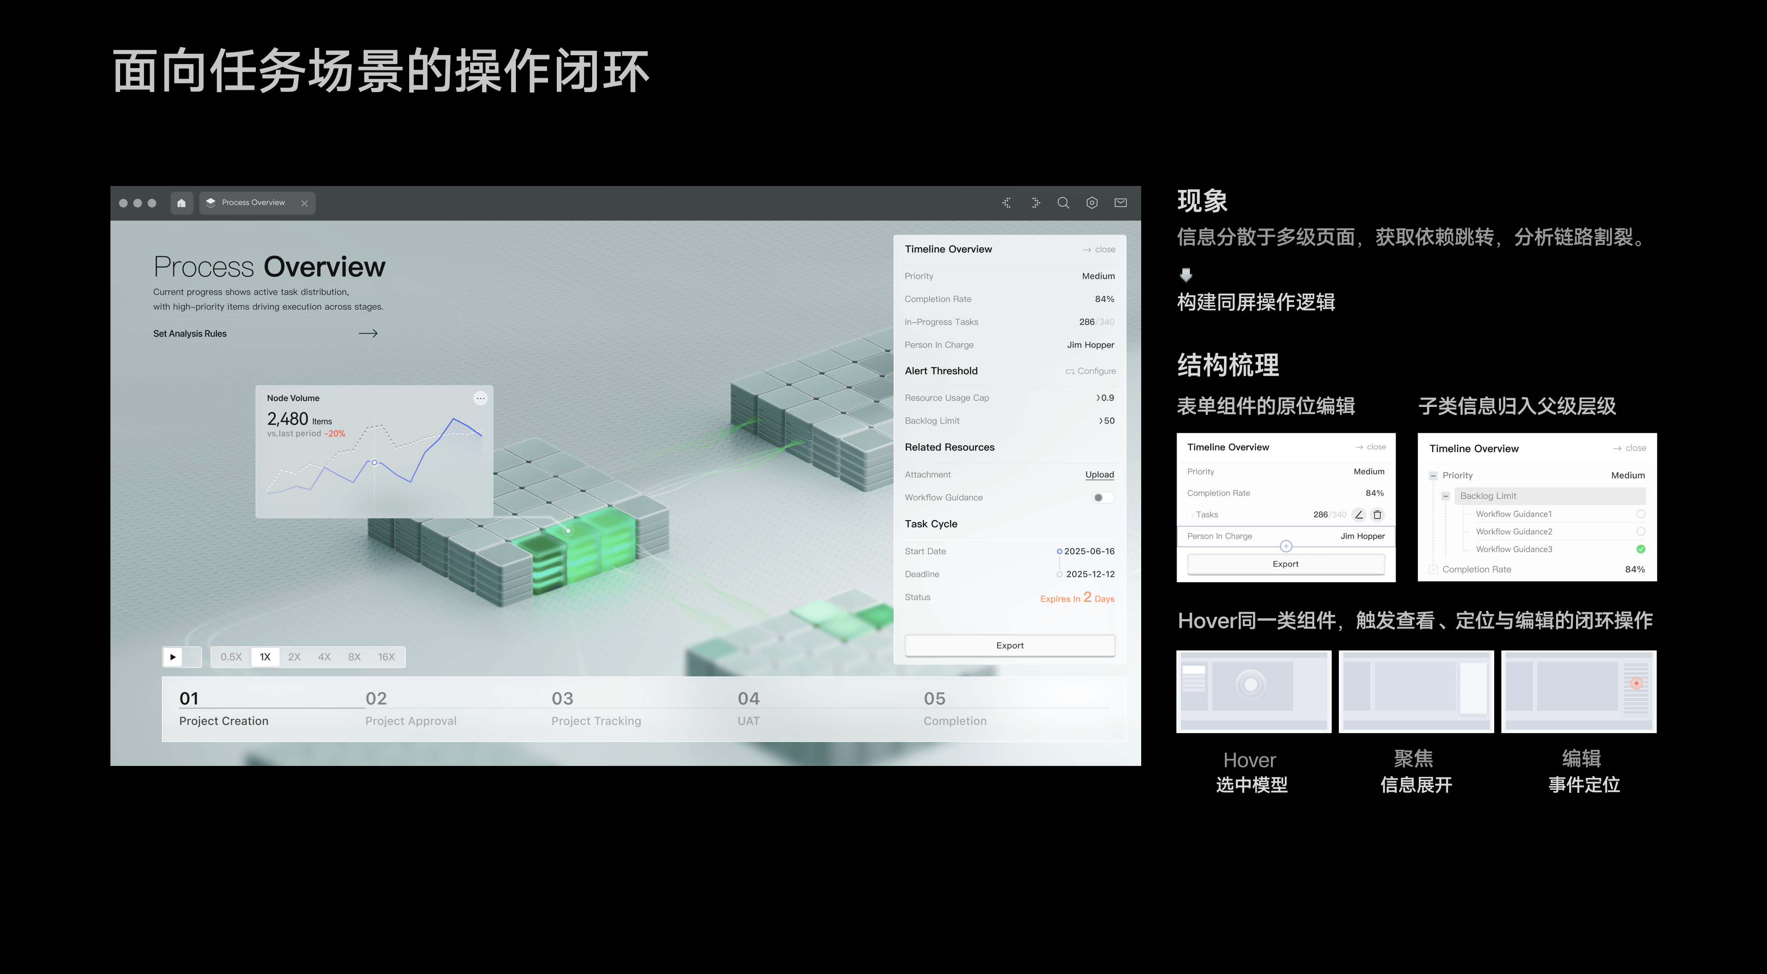Expand the Backlog Limit >50 value

click(x=1106, y=421)
